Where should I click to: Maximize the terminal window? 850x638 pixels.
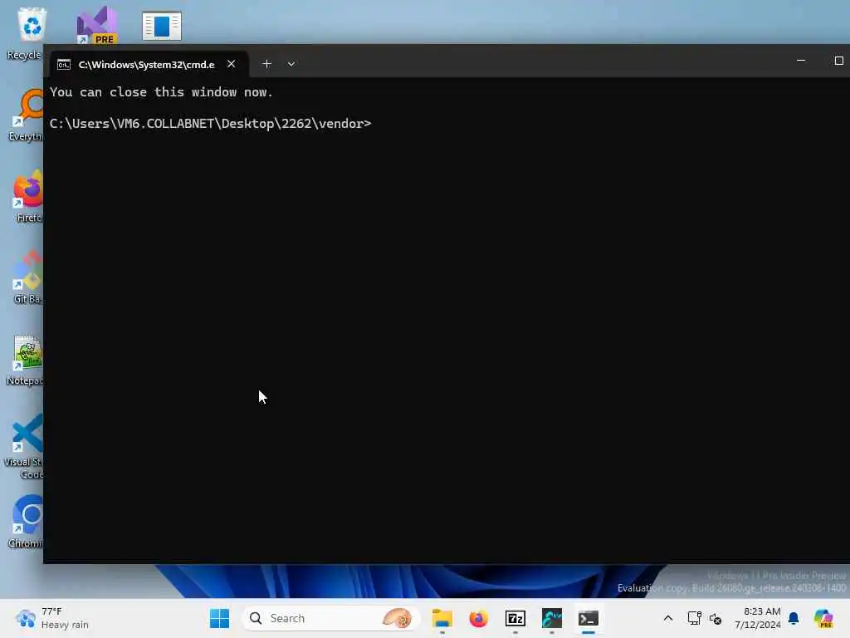838,60
